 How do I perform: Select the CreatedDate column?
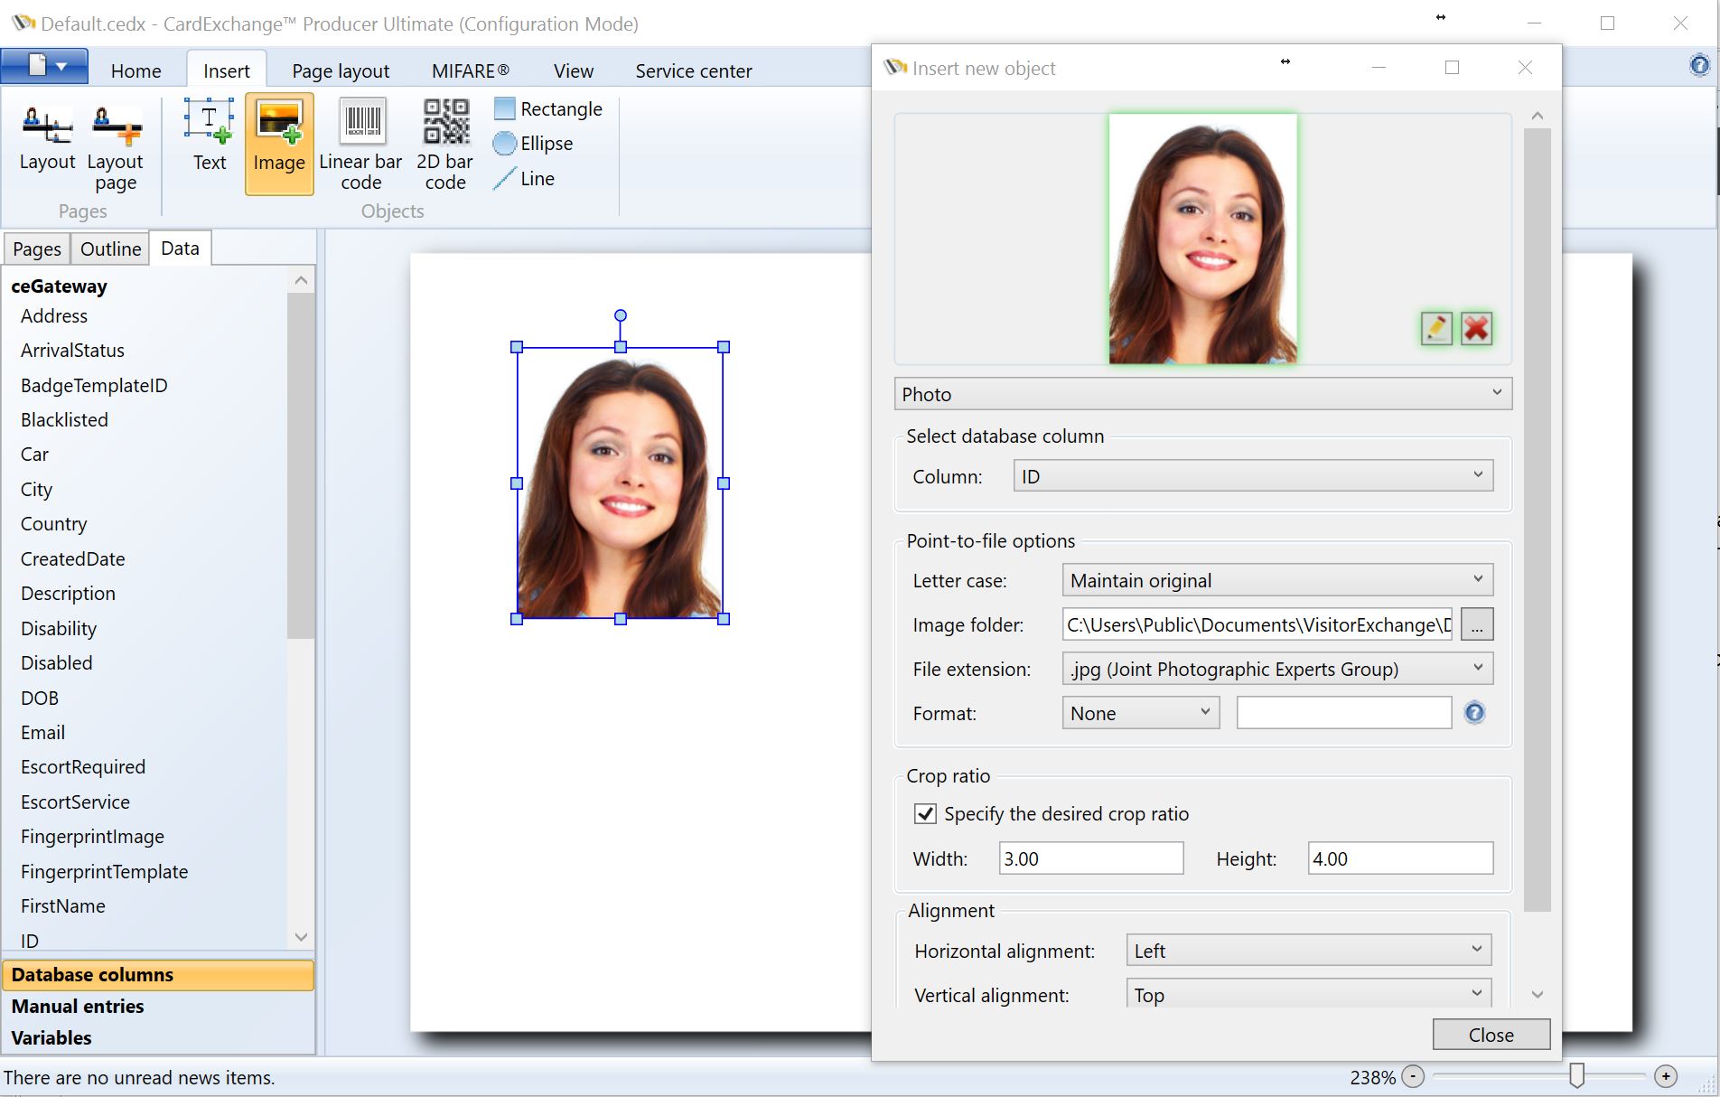(x=72, y=558)
